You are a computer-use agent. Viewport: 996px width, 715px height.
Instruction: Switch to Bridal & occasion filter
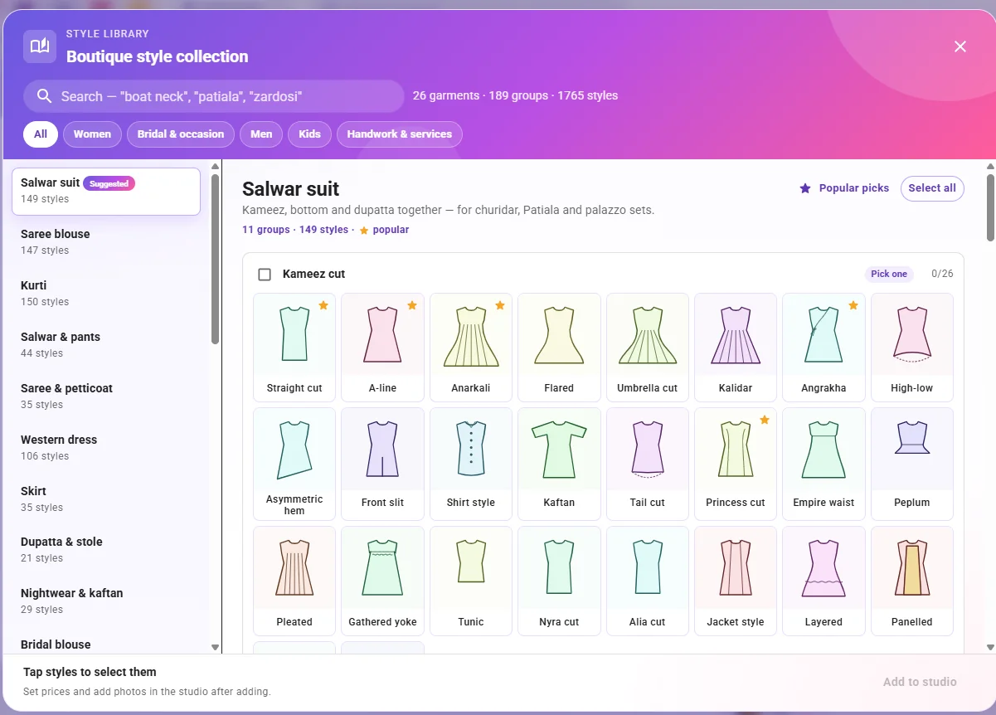(181, 134)
